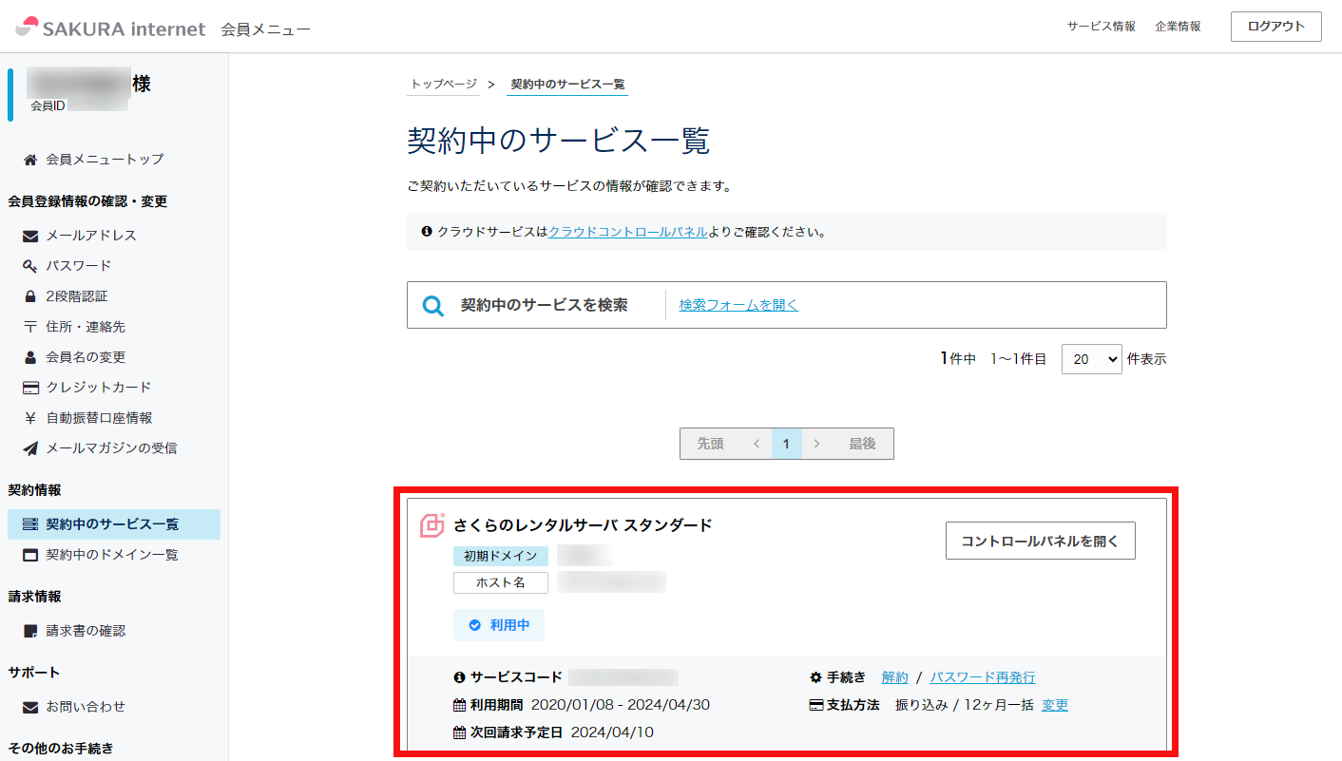Select 請求書の確認 in the sidebar

click(x=86, y=631)
